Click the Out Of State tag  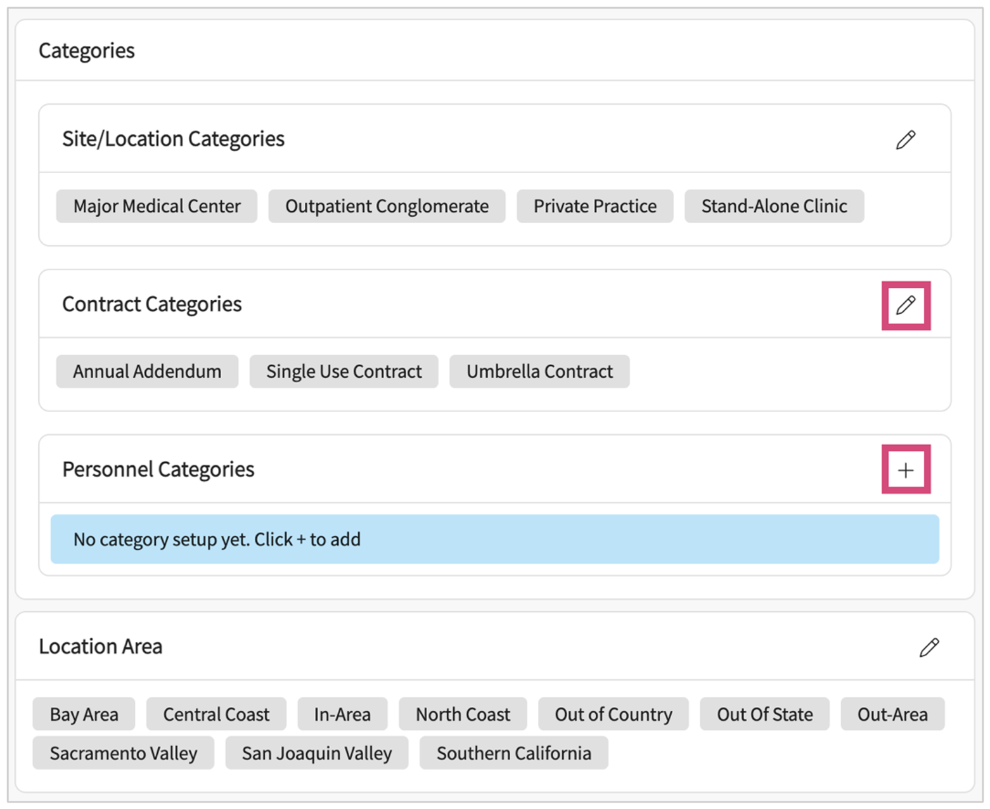(764, 715)
